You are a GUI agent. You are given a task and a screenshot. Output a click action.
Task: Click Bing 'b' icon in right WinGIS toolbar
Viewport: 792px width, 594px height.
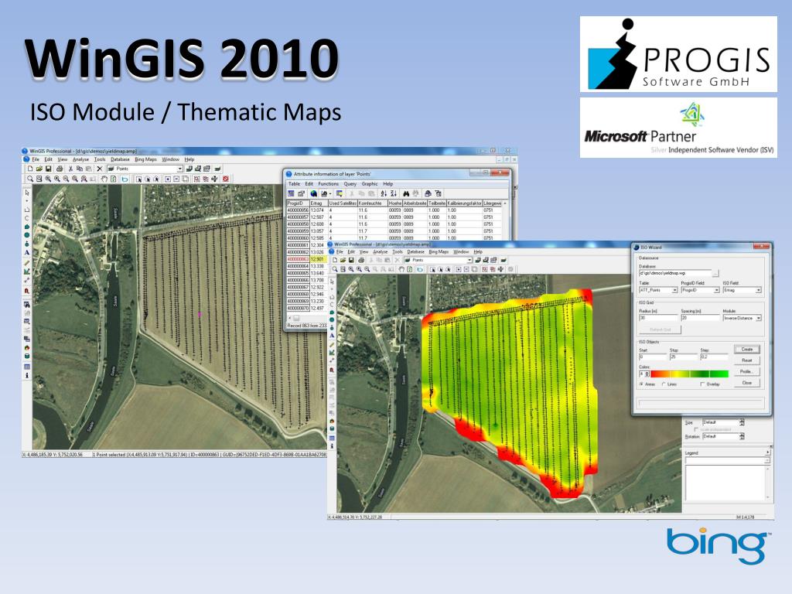[x=420, y=269]
